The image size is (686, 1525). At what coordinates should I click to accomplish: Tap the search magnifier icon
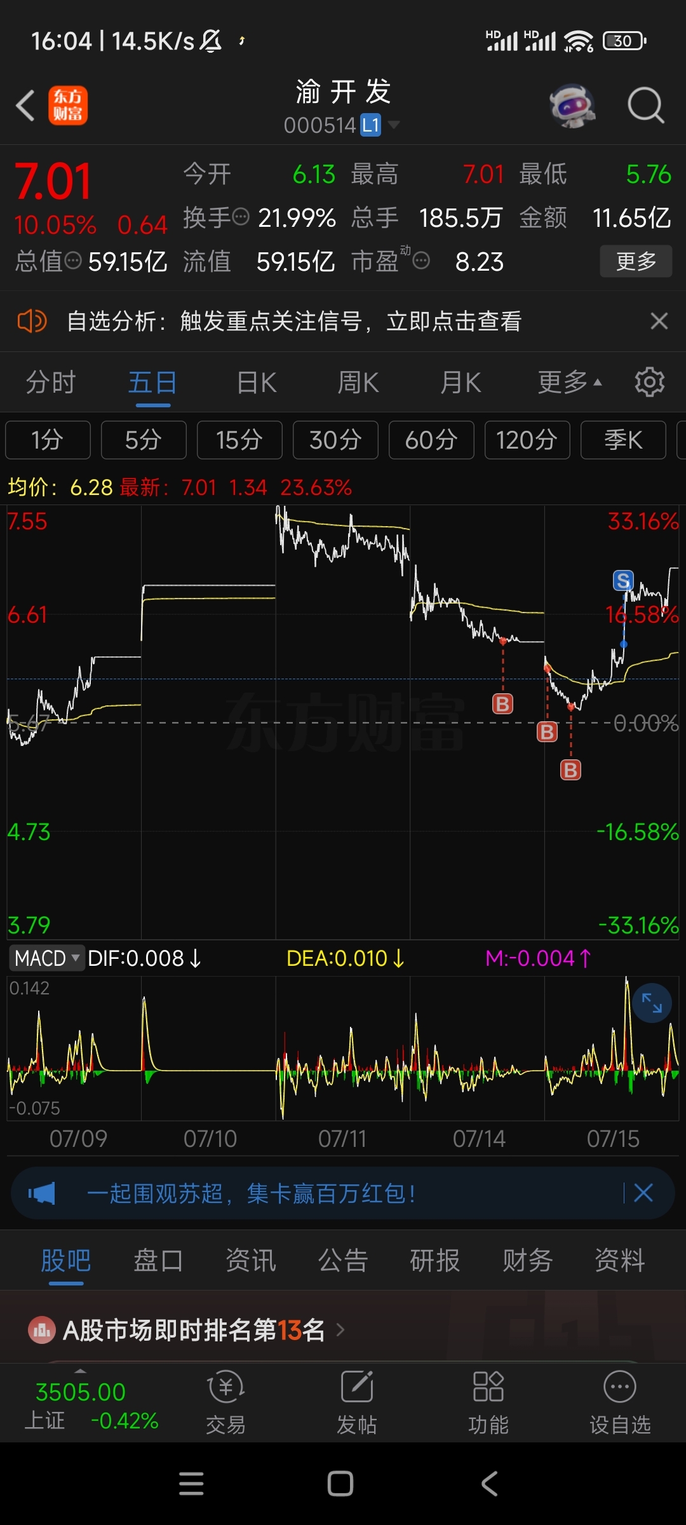[x=645, y=105]
